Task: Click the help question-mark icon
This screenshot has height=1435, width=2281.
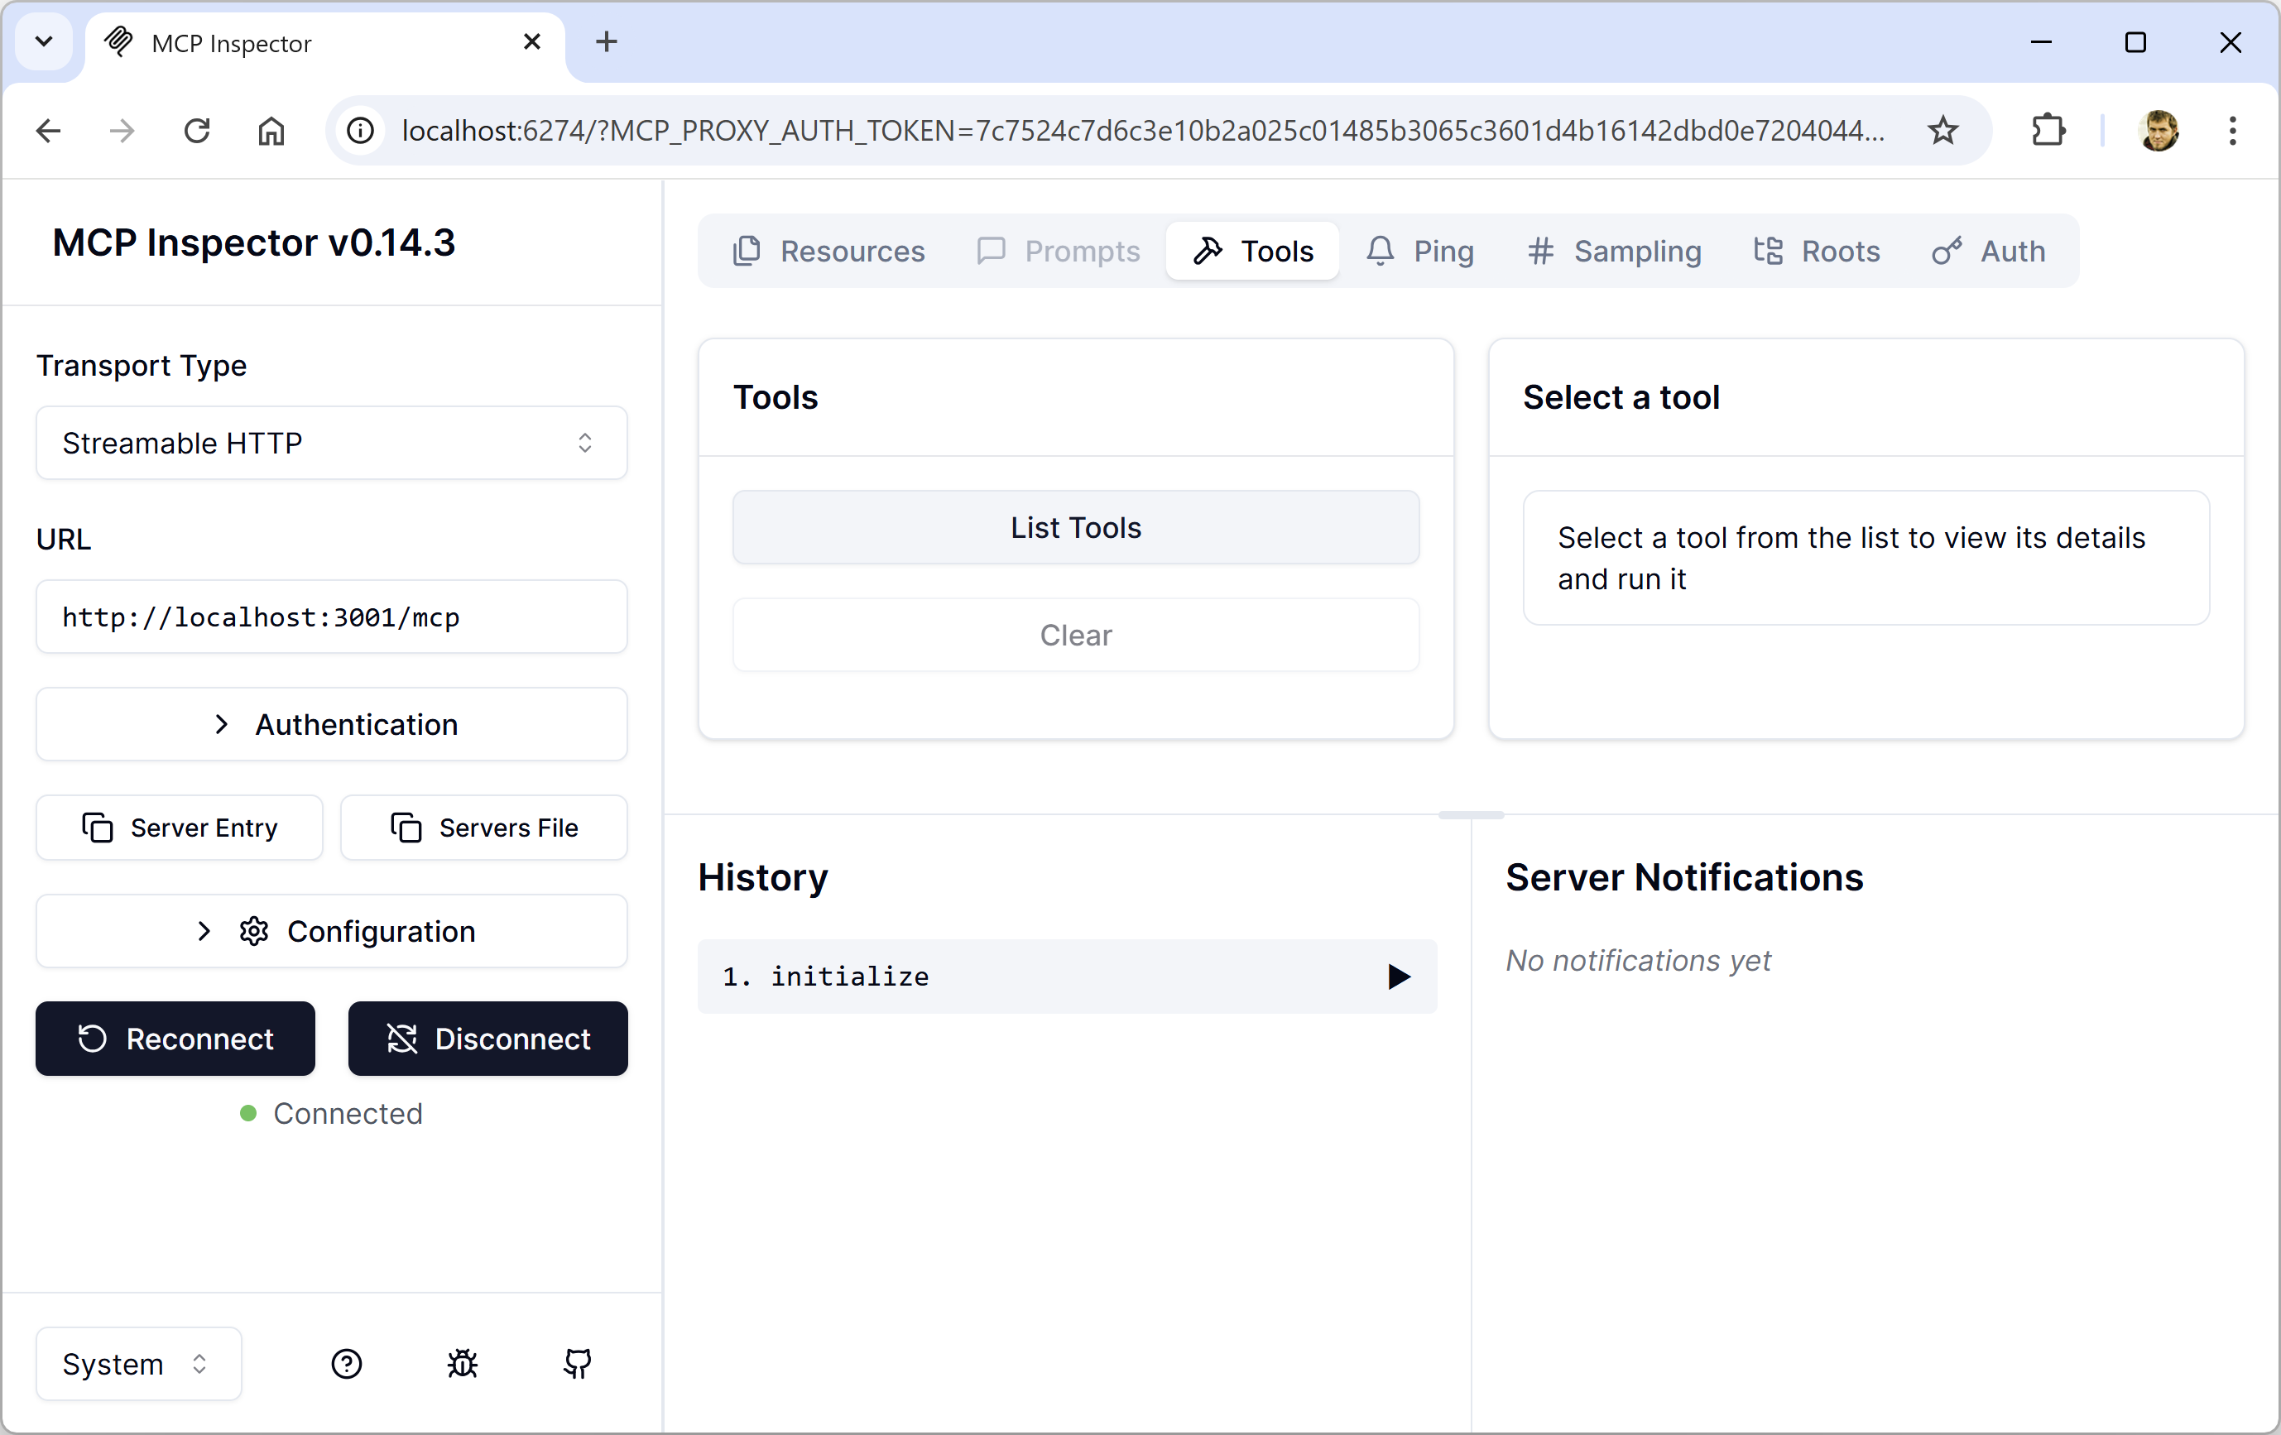Action: (347, 1363)
